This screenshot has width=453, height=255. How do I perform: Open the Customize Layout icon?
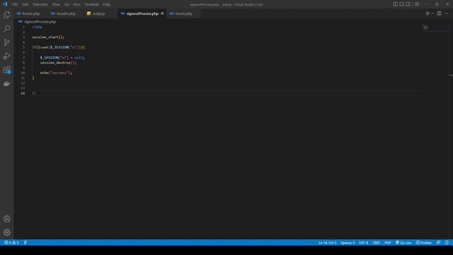pos(417,4)
